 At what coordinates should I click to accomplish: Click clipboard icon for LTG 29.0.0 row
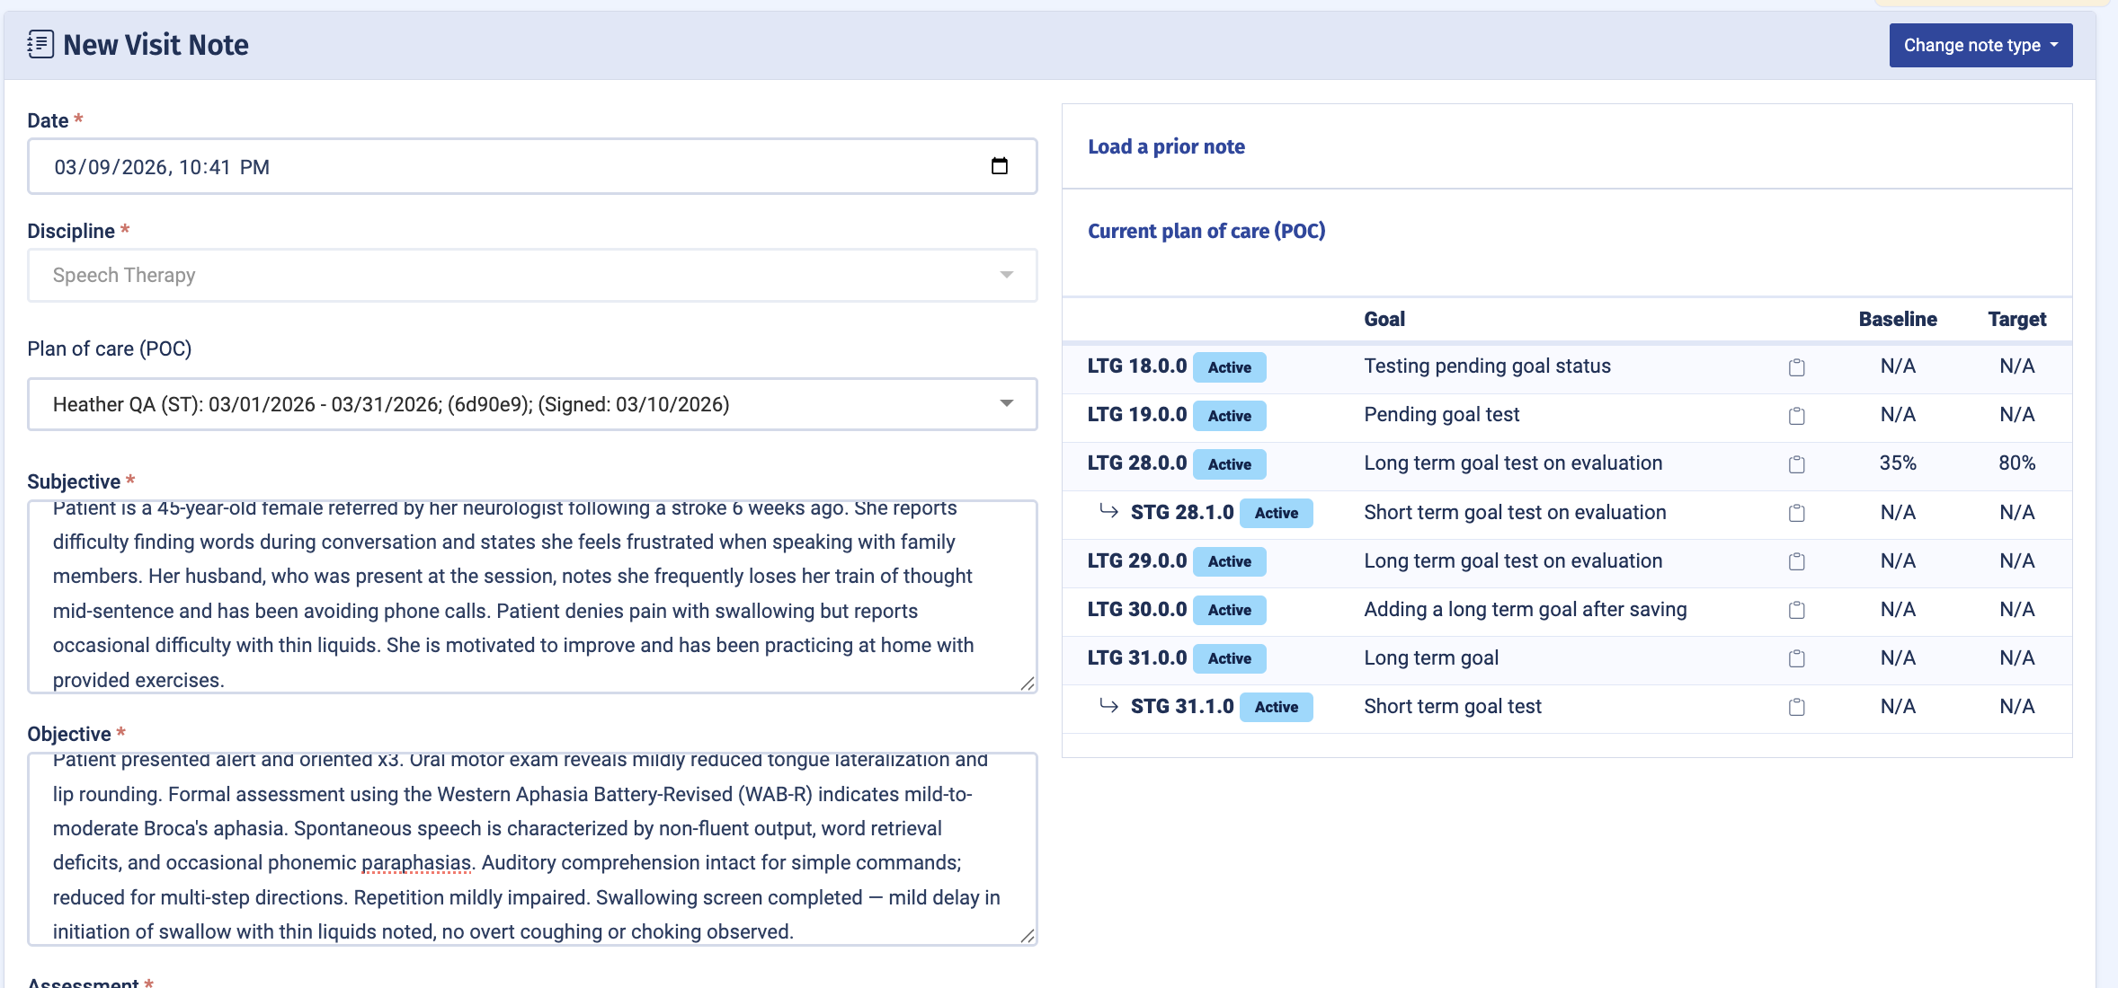(1796, 561)
